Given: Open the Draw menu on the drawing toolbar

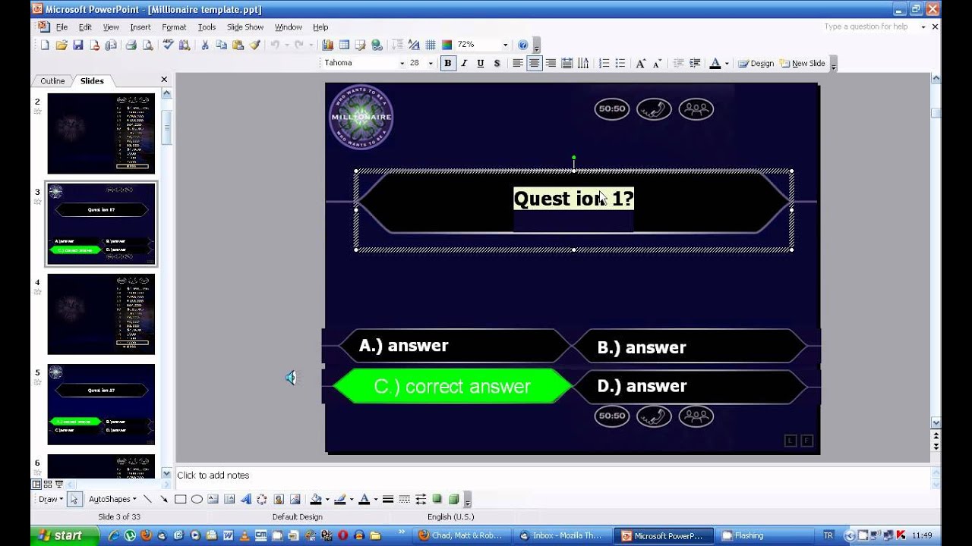Looking at the screenshot, I should point(51,499).
